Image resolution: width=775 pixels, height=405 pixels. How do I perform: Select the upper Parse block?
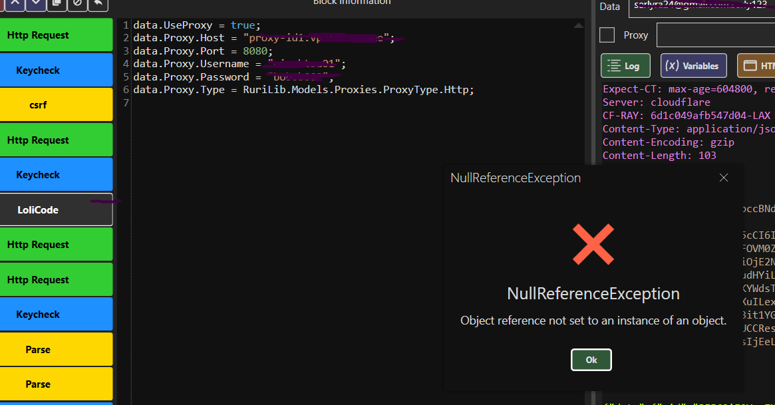(x=57, y=349)
